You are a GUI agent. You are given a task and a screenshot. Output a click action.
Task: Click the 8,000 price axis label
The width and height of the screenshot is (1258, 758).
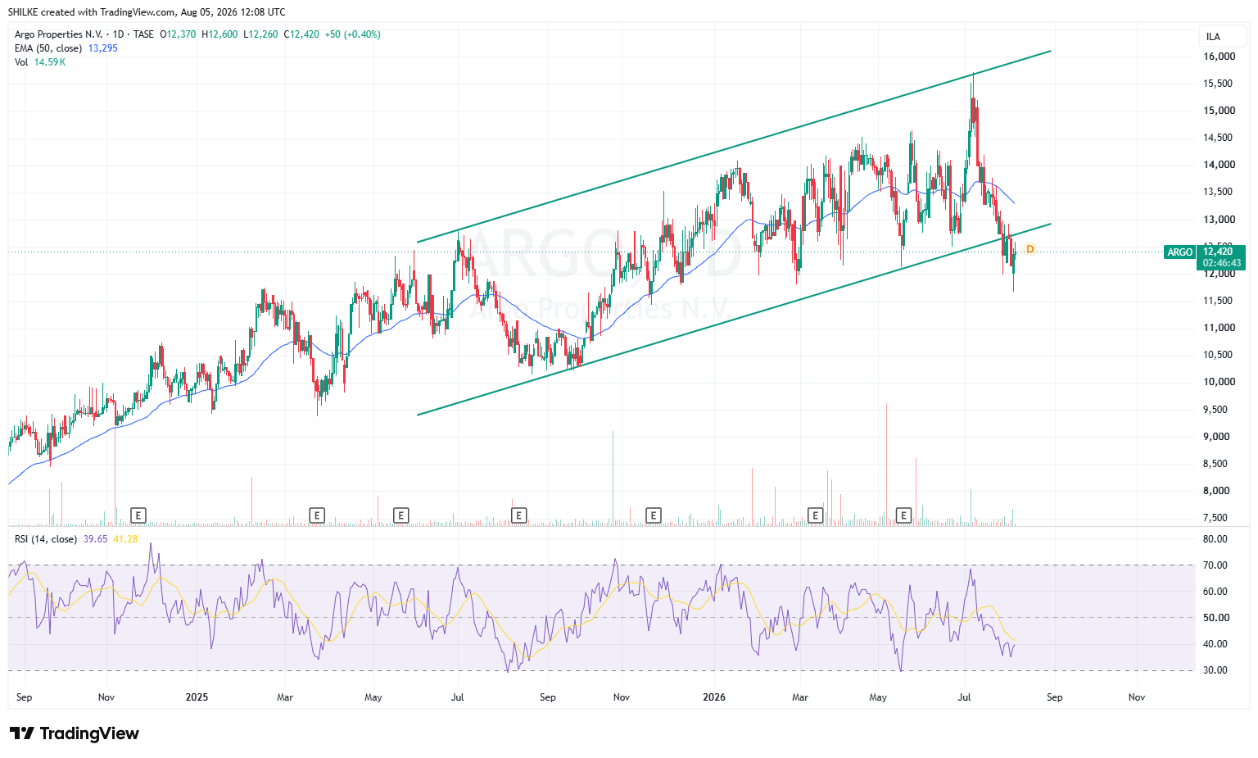(1216, 491)
